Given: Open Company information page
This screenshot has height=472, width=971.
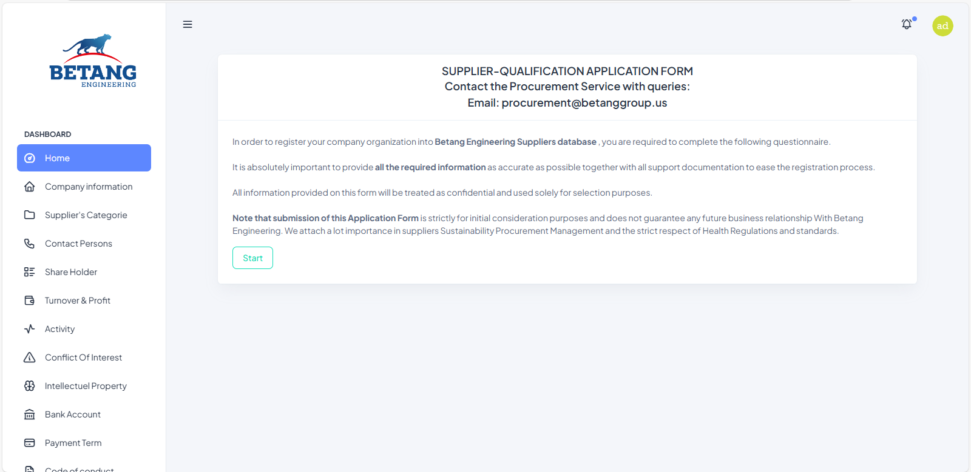Looking at the screenshot, I should [x=89, y=187].
